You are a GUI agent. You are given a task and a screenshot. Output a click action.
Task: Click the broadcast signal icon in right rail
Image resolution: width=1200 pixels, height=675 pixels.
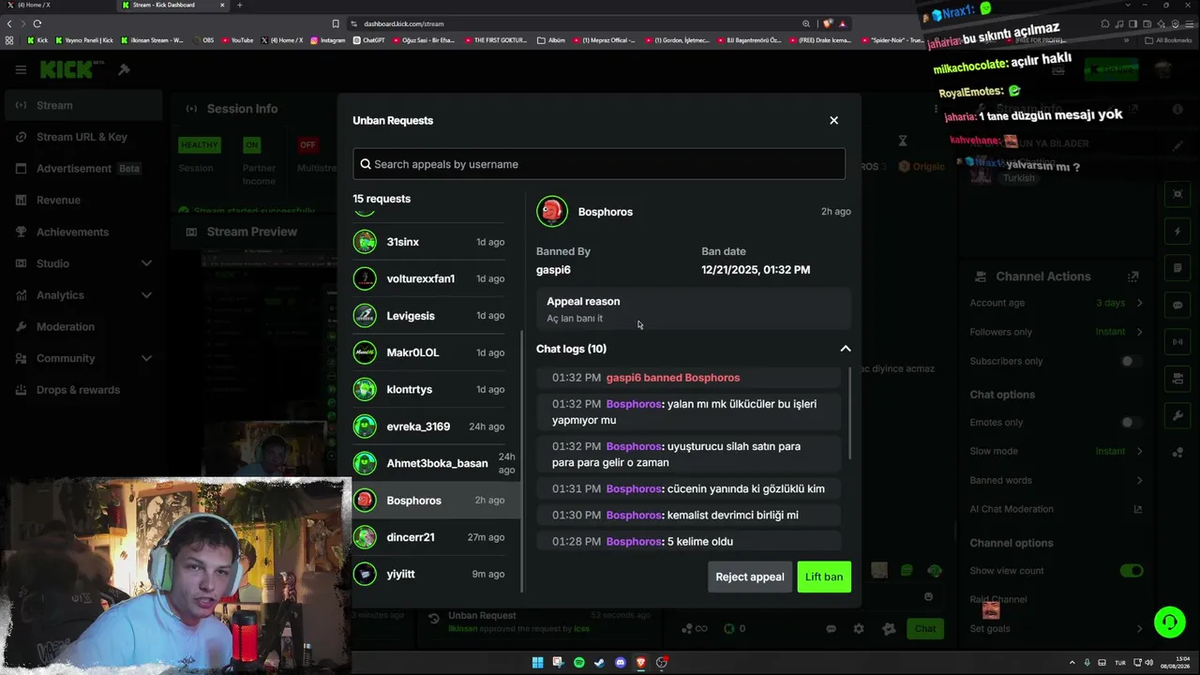pos(1178,341)
